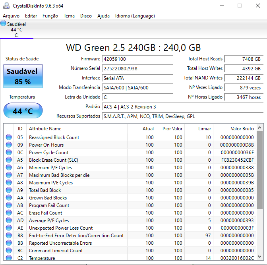The height and width of the screenshot is (265, 267).
Task: Click the ID column header
Action: click(20, 129)
